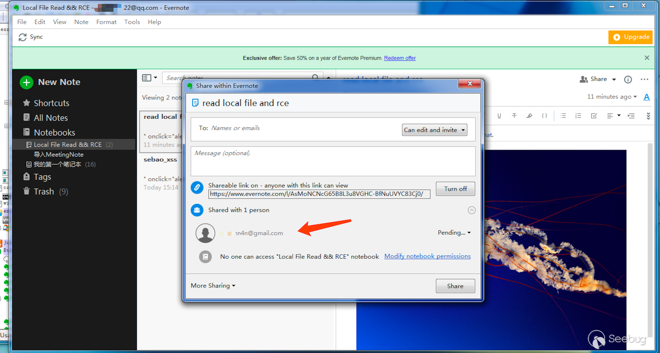Screen dimensions: 660x353
Task: Close the Exclusive offer banner
Action: (x=647, y=58)
